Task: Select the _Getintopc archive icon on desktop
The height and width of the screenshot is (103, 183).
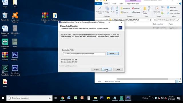Action: tap(45, 17)
